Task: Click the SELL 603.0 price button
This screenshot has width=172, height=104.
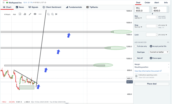Action: pos(143,9)
